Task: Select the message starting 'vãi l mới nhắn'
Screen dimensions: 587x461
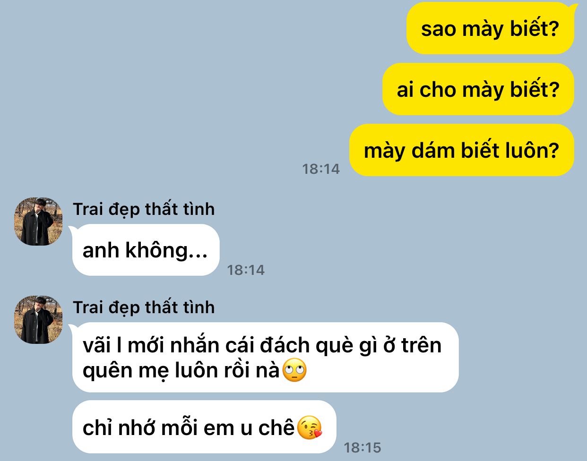Action: (x=265, y=357)
